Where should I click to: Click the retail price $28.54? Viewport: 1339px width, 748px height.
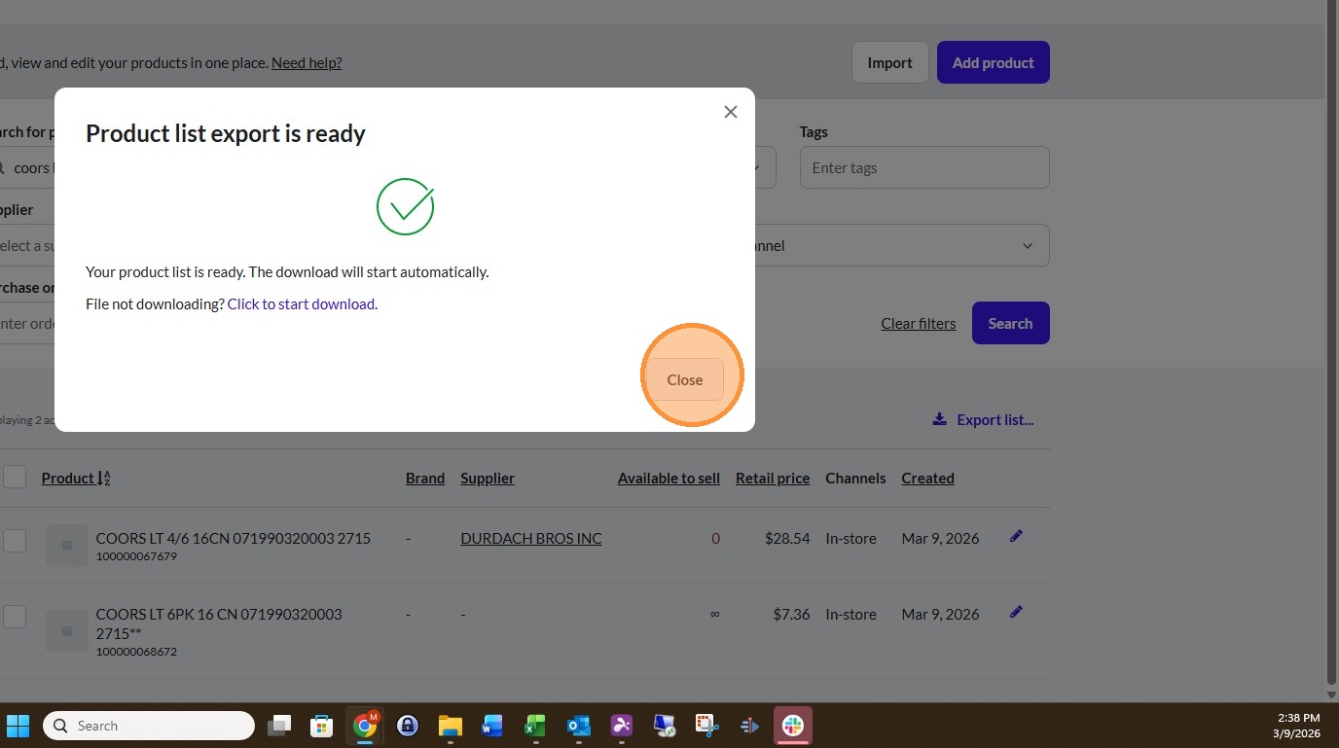787,538
